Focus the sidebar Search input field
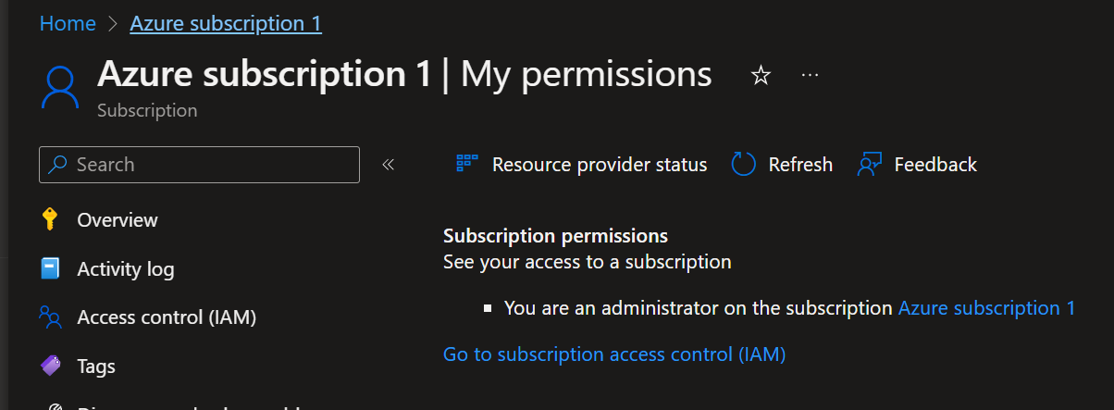 coord(199,165)
